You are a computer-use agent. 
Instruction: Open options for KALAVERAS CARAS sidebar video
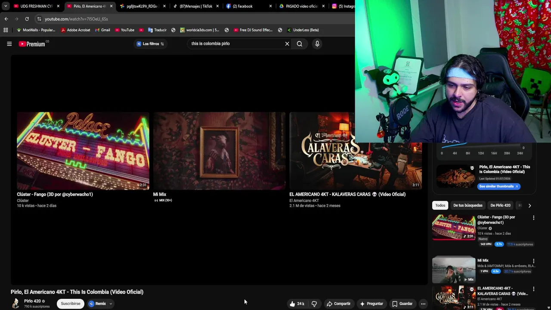533,289
